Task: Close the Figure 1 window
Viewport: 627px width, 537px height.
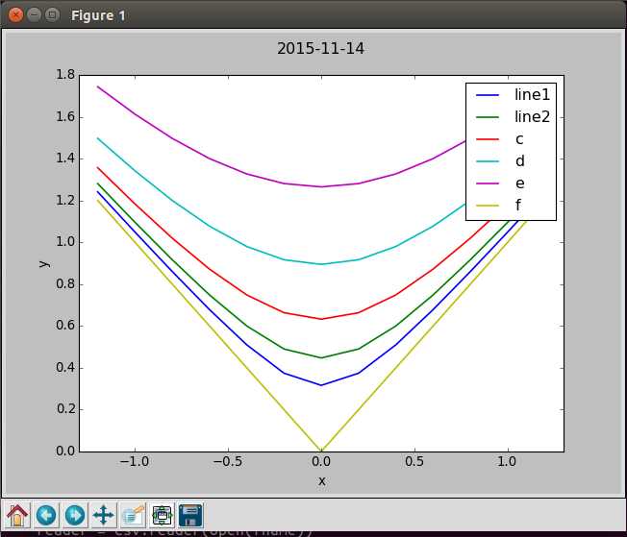Action: pyautogui.click(x=16, y=15)
